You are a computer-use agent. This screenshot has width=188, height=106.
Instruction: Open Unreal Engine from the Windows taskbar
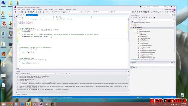pos(47,104)
